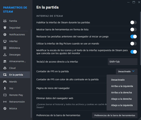Click "Eliminar datos del navegador web" label

point(55,98)
